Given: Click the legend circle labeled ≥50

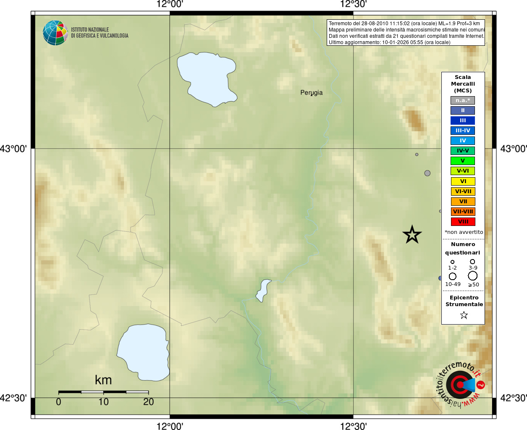Looking at the screenshot, I should pyautogui.click(x=473, y=276).
